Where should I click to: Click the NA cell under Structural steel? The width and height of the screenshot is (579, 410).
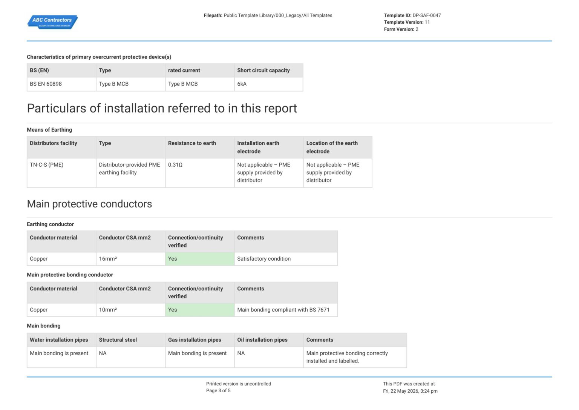[130, 357]
